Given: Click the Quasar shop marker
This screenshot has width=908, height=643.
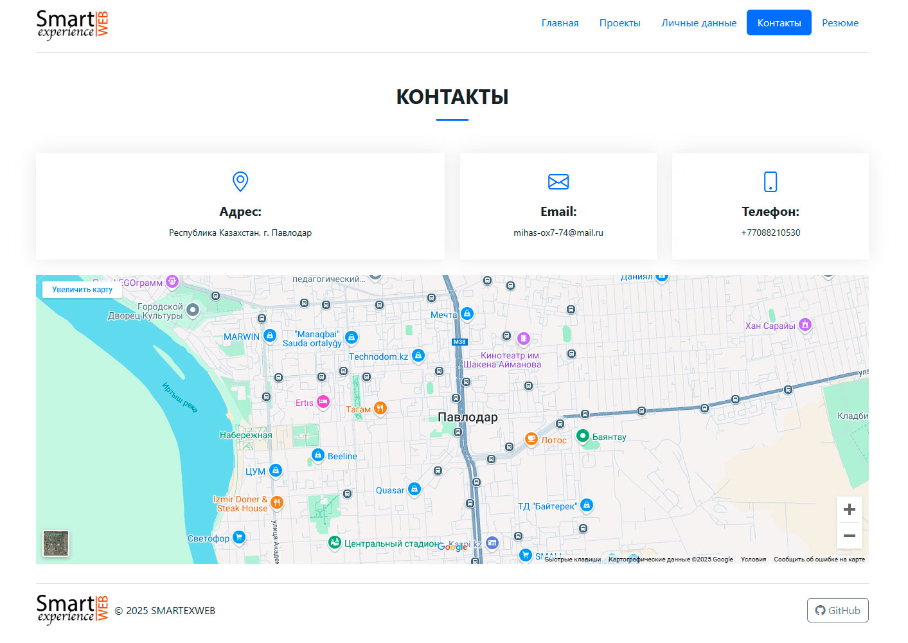Looking at the screenshot, I should [x=414, y=489].
